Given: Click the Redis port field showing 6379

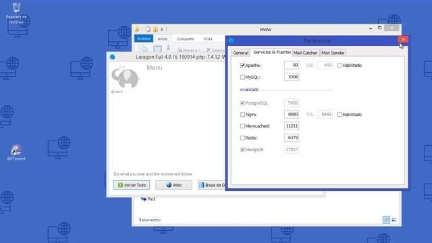Looking at the screenshot, I should tap(292, 138).
